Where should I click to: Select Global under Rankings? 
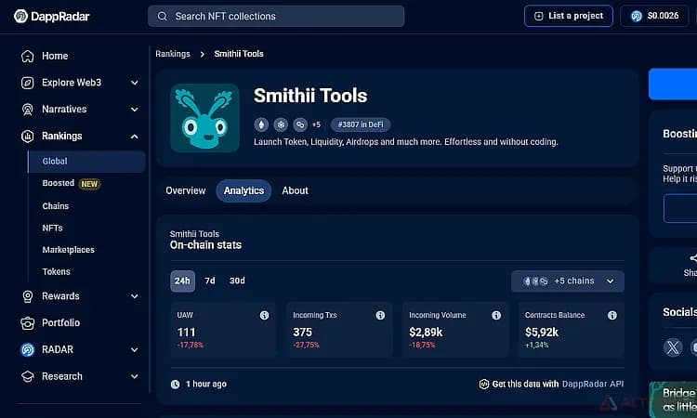[x=86, y=162]
